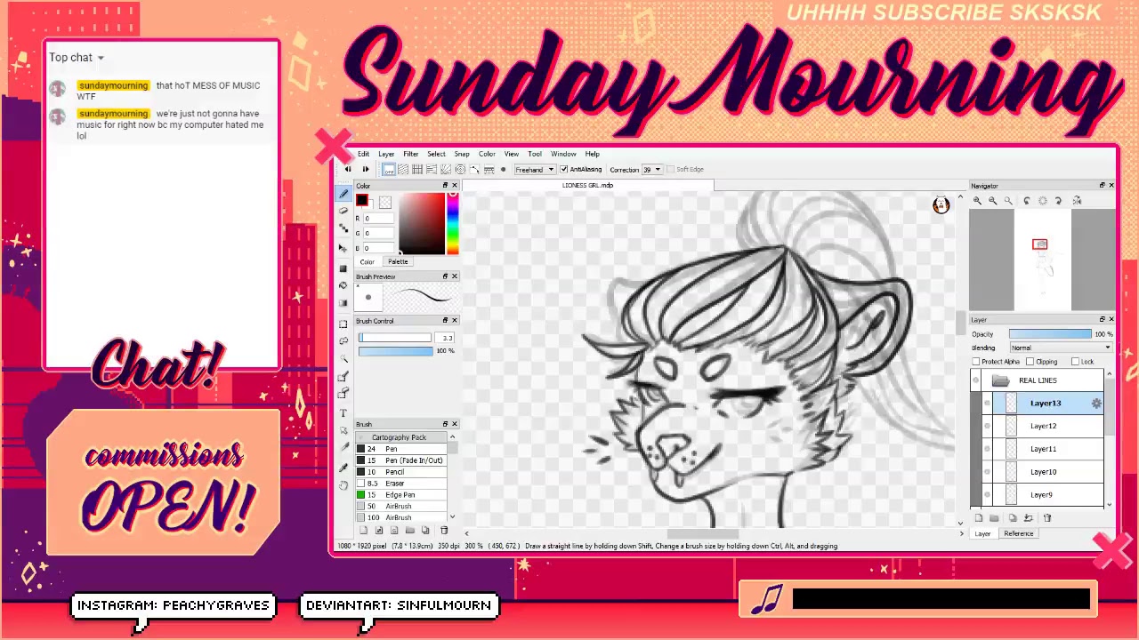Open Layer13 settings gear
Screen dimensions: 1139x640
click(x=1096, y=404)
